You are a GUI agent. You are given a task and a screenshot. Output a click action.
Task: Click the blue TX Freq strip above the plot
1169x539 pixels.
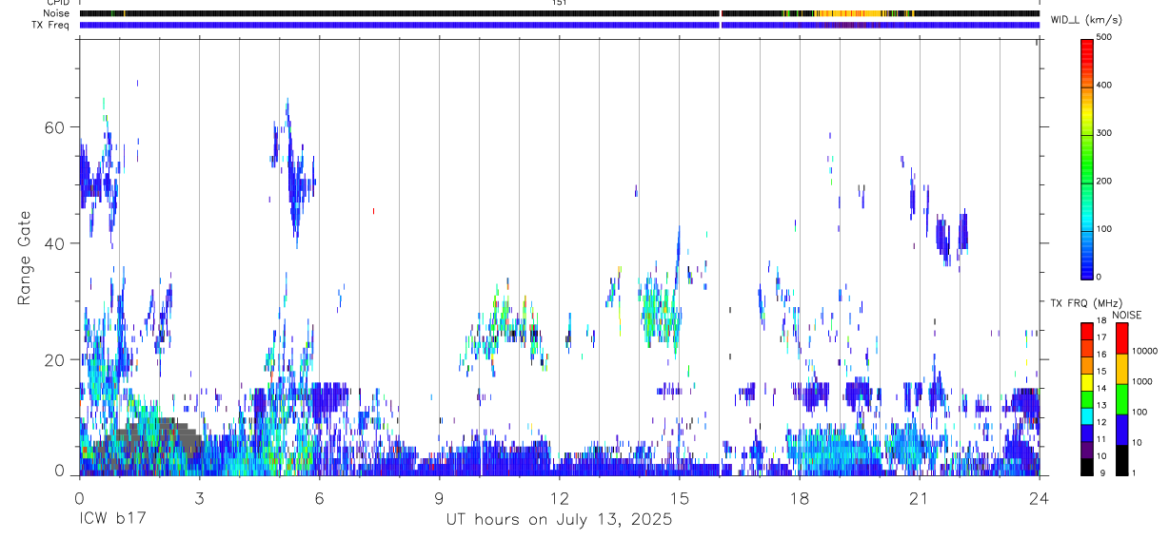[560, 25]
